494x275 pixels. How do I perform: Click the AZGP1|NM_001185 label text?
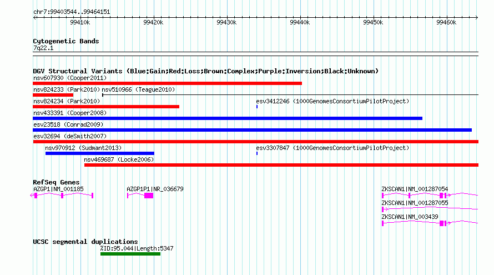[59, 189]
